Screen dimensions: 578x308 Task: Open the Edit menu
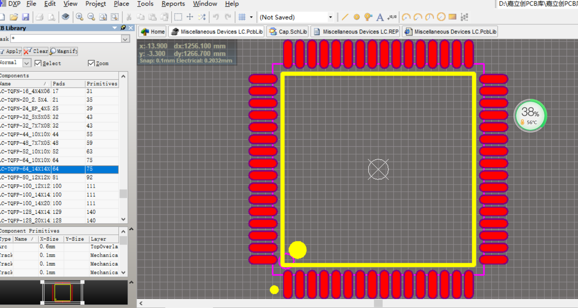click(x=50, y=4)
